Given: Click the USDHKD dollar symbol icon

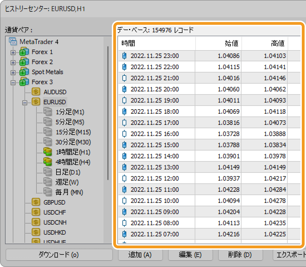Looking at the screenshot, I should click(36, 232).
